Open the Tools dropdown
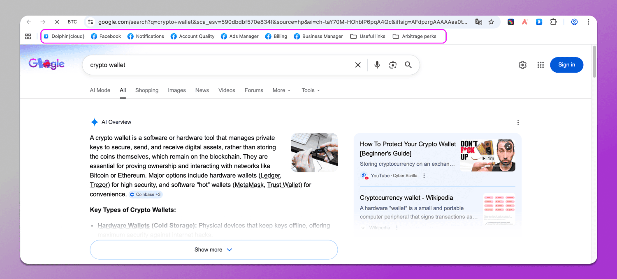 pos(311,90)
